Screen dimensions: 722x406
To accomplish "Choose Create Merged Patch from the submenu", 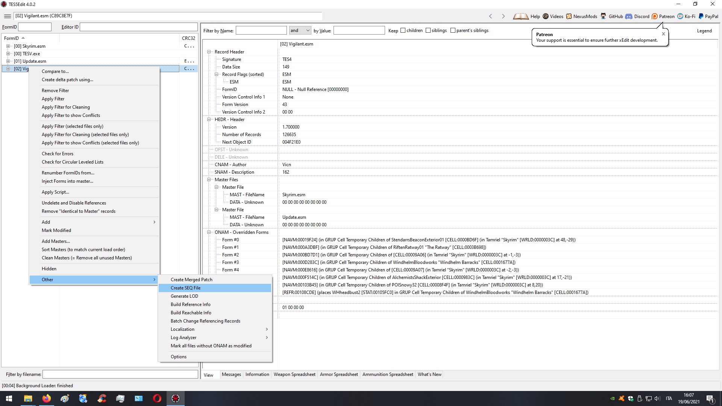I will pyautogui.click(x=215, y=280).
